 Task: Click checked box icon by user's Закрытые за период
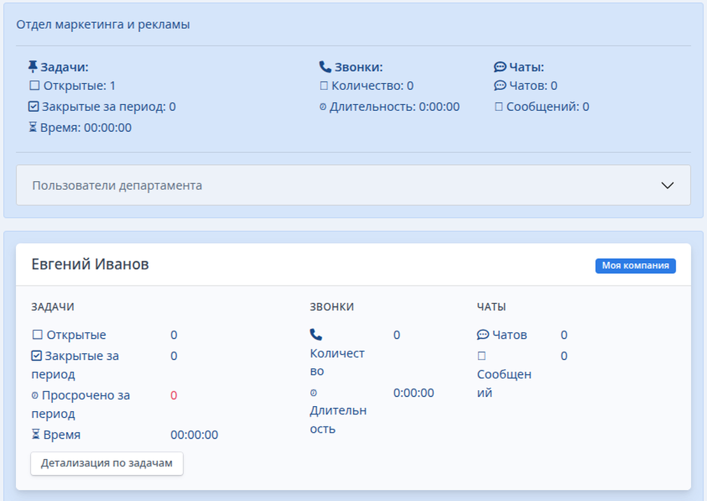(36, 356)
